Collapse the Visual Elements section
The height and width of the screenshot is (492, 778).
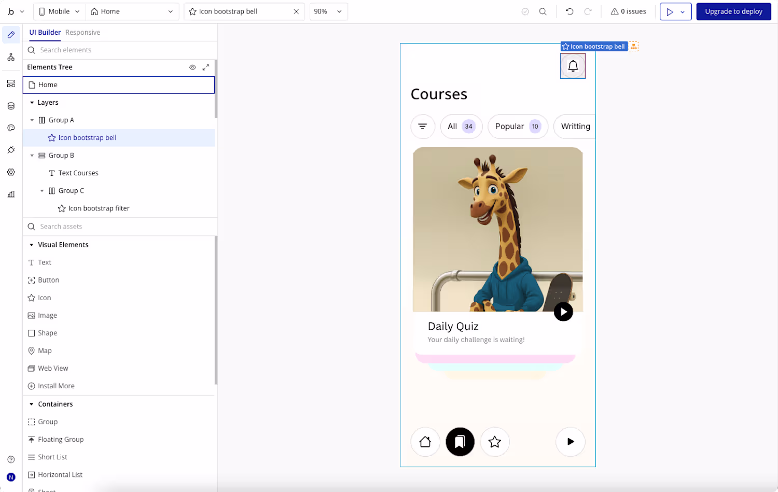click(x=32, y=245)
